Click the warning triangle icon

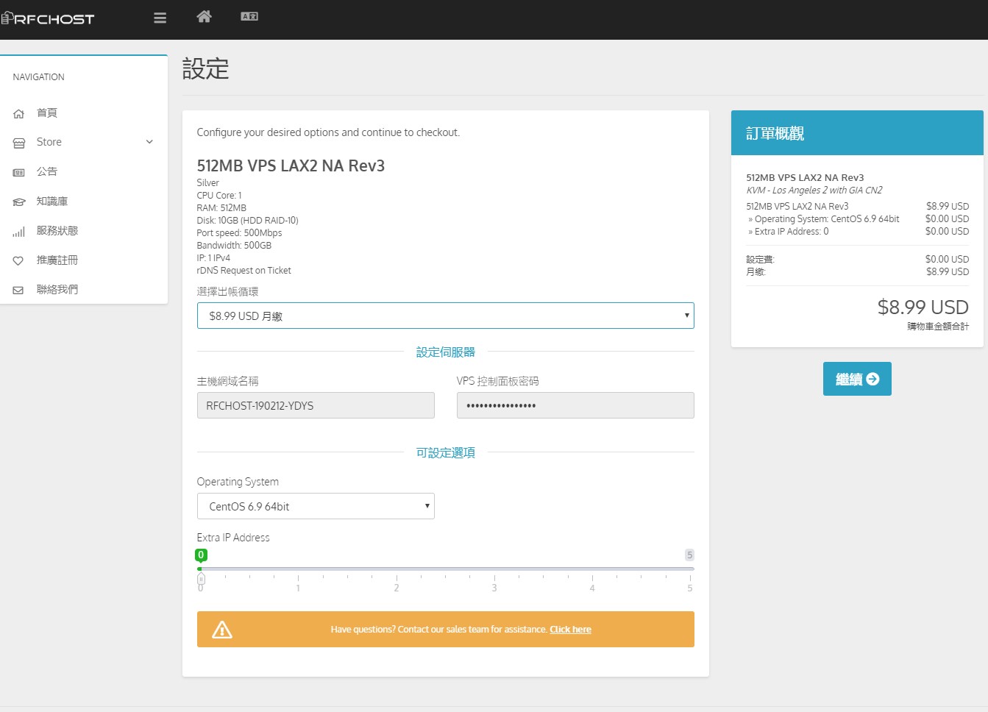point(222,630)
